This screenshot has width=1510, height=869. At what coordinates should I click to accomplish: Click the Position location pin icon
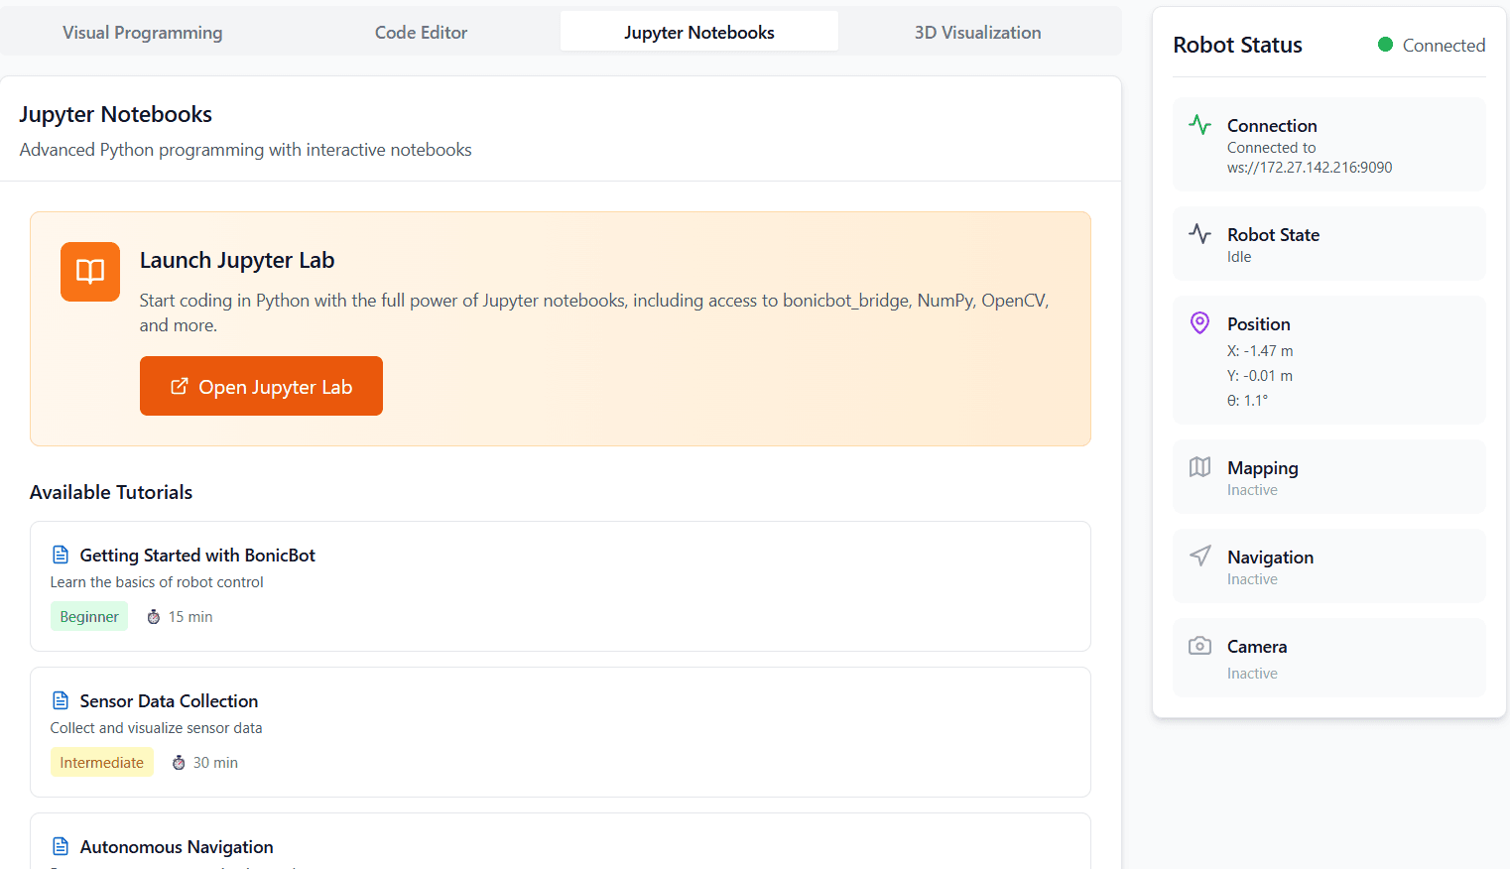pos(1199,322)
